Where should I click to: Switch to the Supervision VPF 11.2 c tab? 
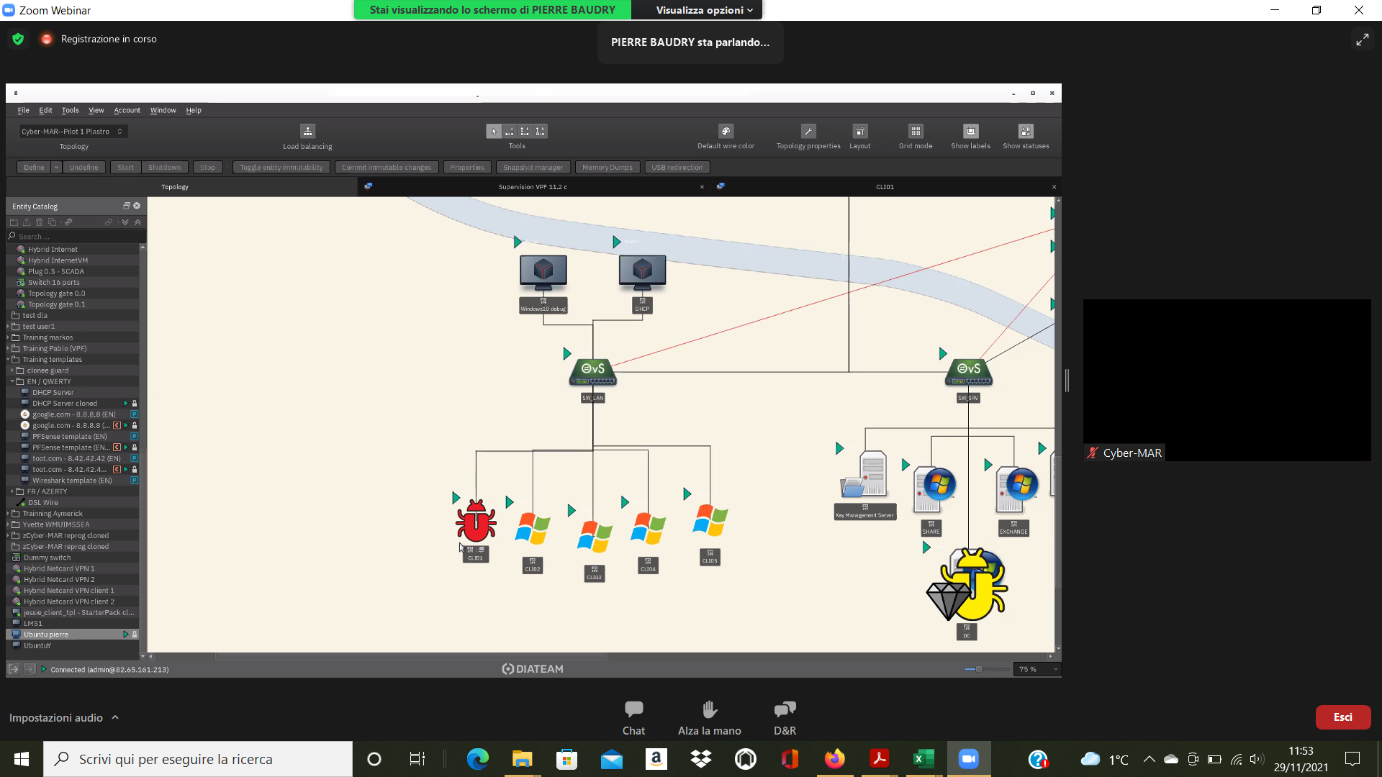point(533,187)
